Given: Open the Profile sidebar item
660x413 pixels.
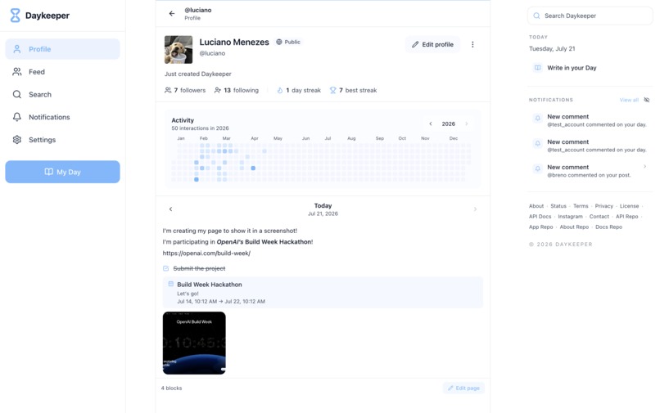Looking at the screenshot, I should pyautogui.click(x=62, y=49).
